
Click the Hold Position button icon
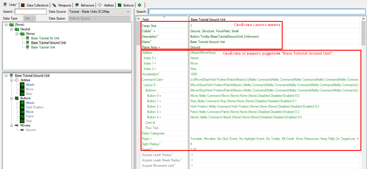pyautogui.click(x=22, y=107)
